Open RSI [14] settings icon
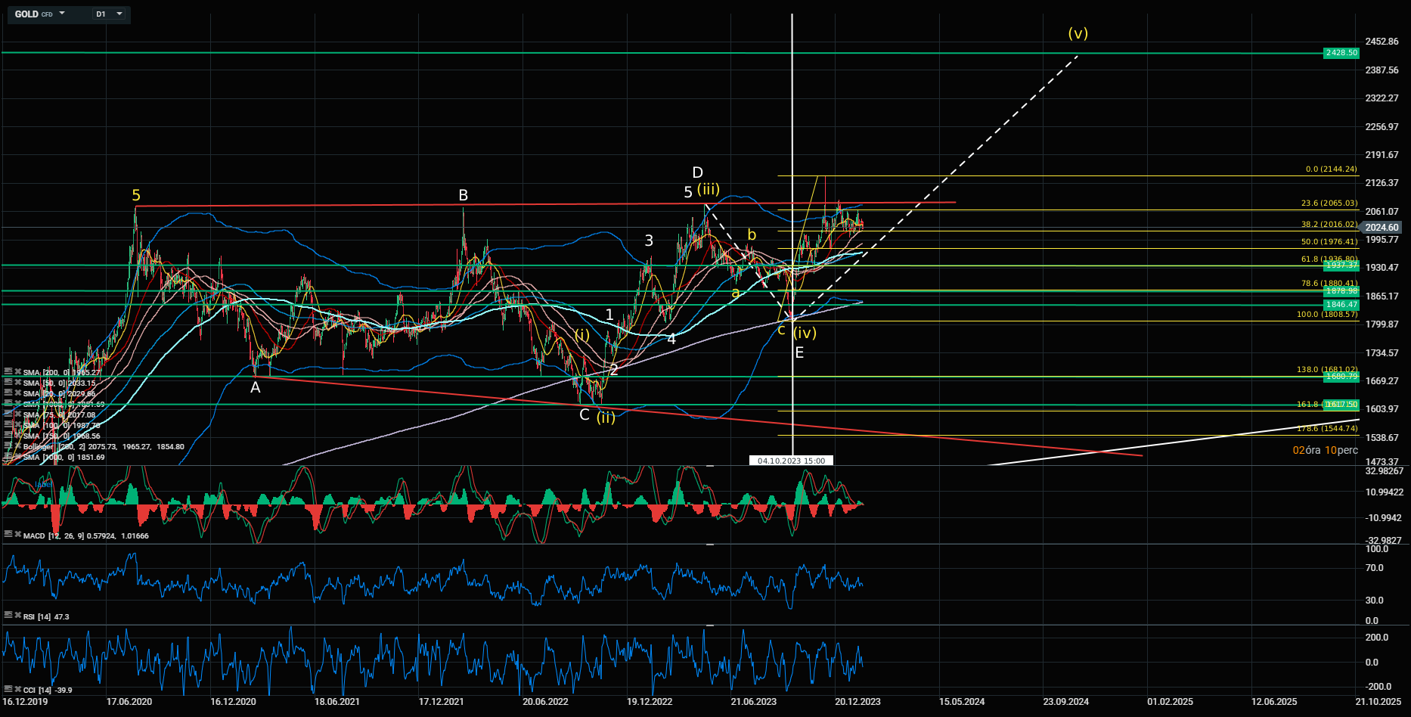 (x=8, y=616)
